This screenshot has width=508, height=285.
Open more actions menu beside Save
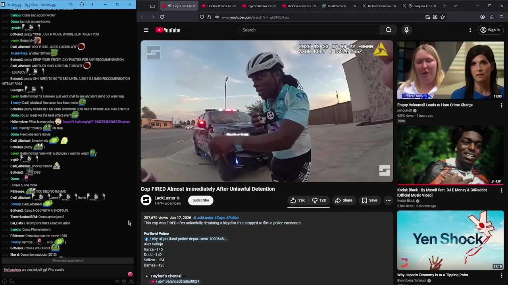pos(388,200)
